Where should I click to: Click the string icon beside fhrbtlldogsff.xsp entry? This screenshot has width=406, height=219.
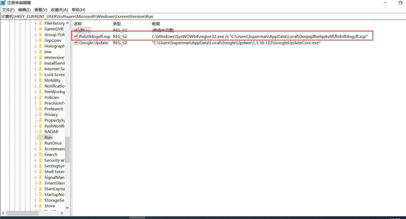click(76, 36)
